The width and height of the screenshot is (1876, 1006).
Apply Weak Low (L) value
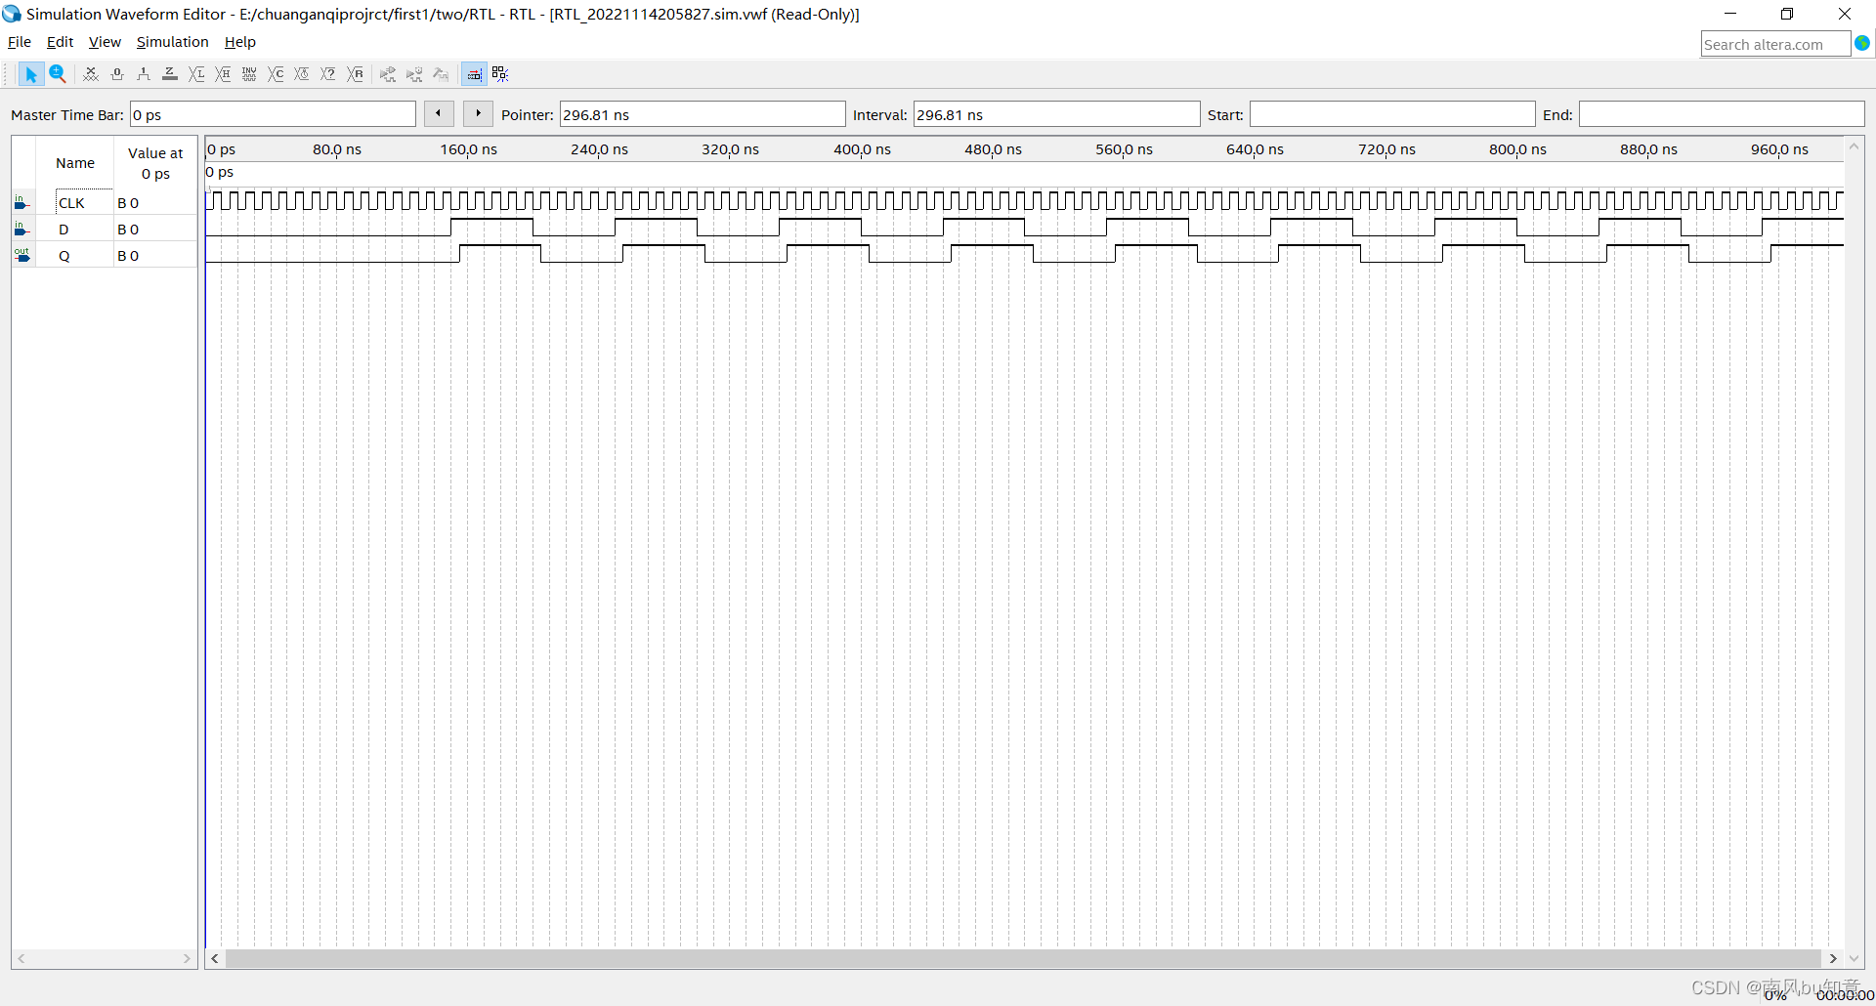point(196,74)
